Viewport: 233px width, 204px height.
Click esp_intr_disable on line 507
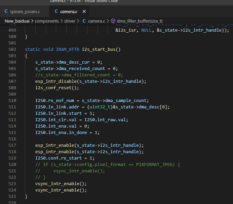point(56,81)
